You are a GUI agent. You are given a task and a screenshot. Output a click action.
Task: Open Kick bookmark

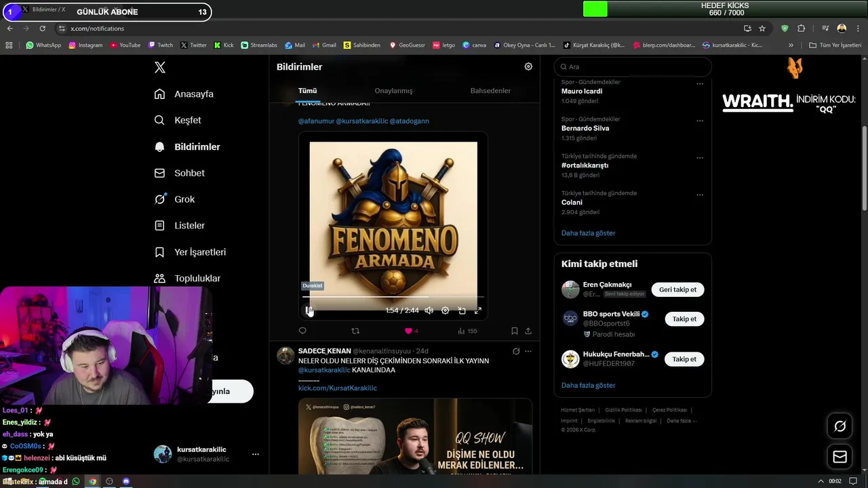pos(223,45)
